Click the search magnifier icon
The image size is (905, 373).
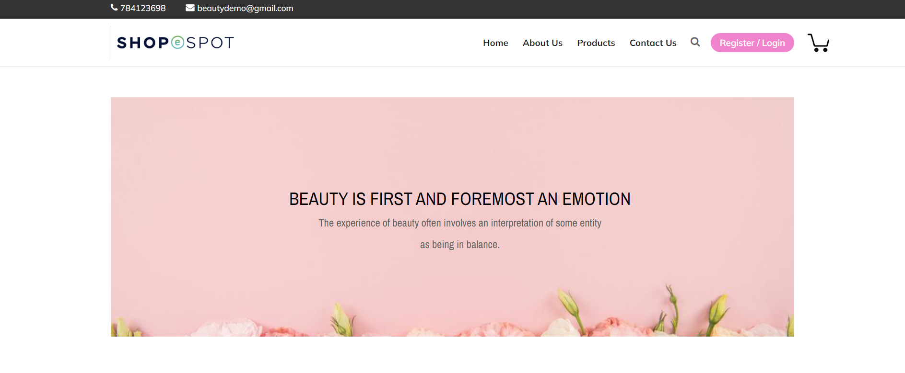[695, 42]
